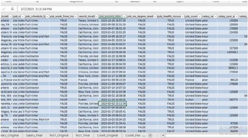The height and width of the screenshot is (138, 248).
Task: Open the job_work_from_home filter dropdown
Action: click(75, 16)
